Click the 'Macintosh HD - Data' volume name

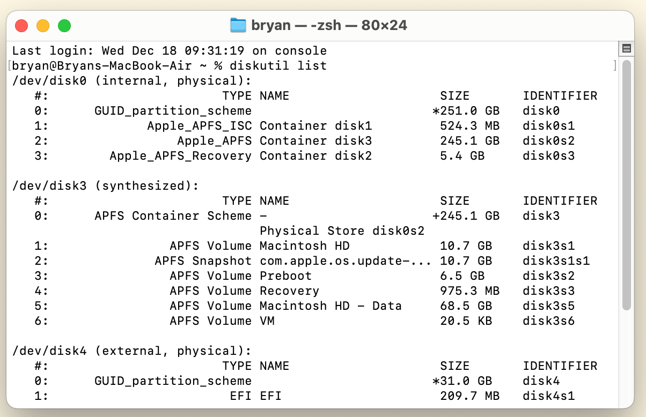331,306
